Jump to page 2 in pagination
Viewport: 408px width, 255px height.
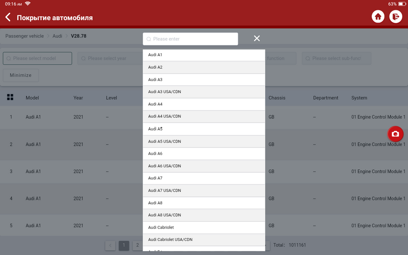click(137, 245)
